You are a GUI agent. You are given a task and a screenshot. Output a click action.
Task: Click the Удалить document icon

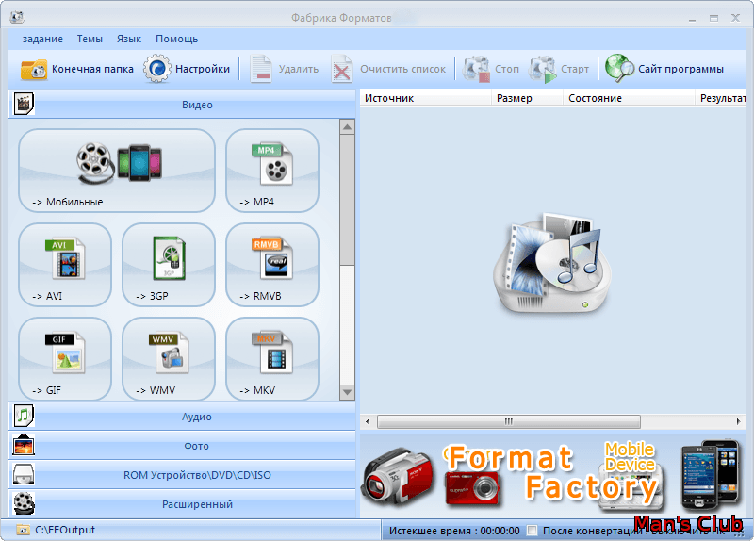261,69
